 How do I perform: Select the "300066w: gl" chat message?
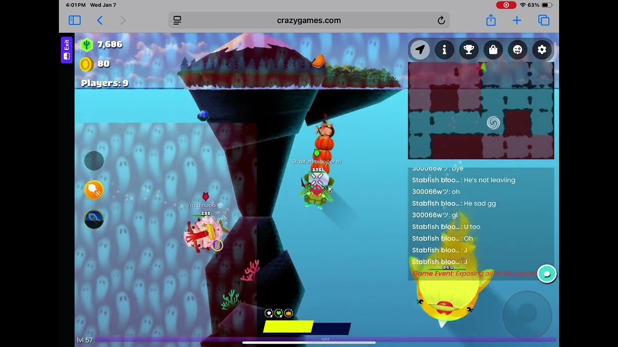click(435, 215)
